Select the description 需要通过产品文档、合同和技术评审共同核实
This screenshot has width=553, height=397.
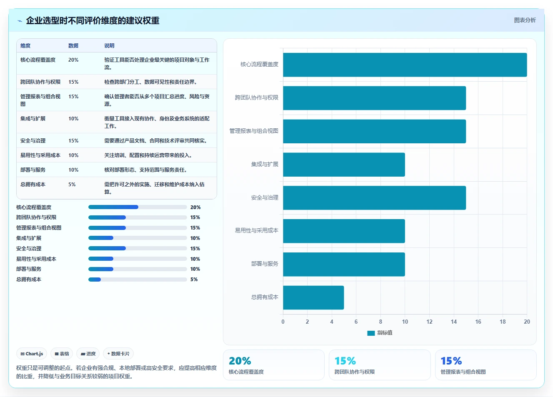point(155,141)
